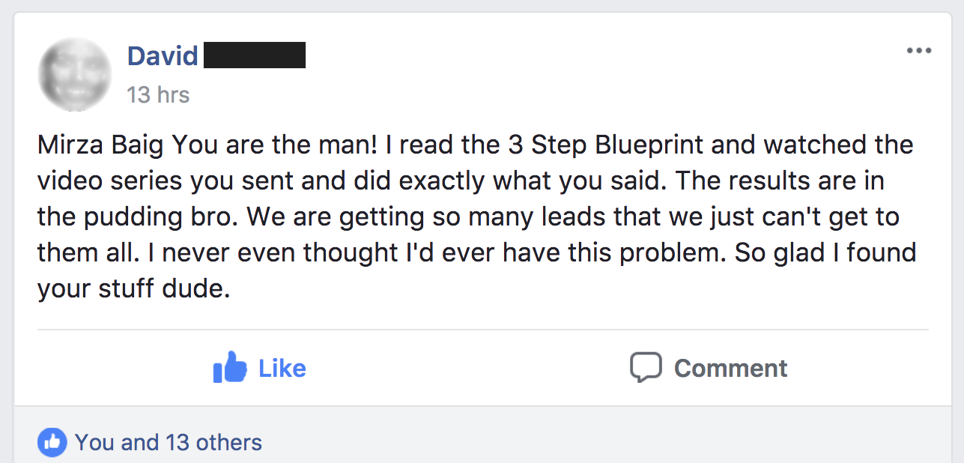Click the blue thumbs-up Like icon

(x=229, y=368)
